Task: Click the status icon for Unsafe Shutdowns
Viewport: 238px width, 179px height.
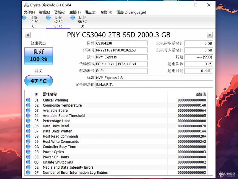Action: point(28,162)
